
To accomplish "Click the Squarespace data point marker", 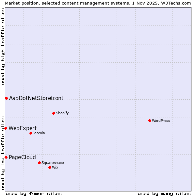I will 39,163.
